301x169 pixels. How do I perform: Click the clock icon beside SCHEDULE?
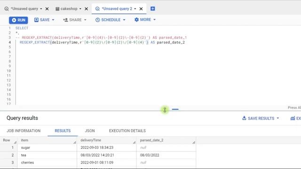click(x=97, y=20)
